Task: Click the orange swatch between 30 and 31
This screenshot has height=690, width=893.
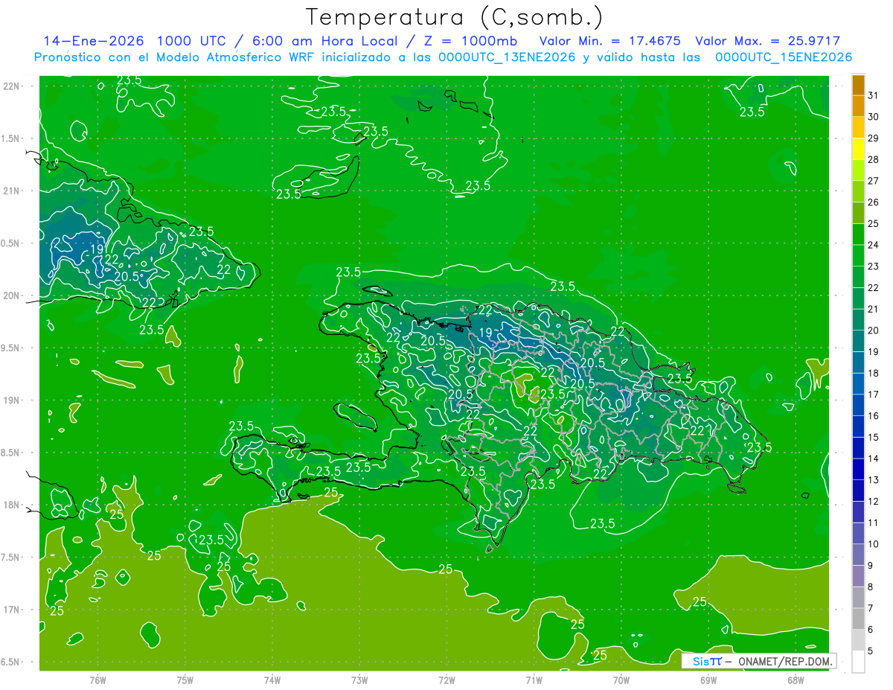Action: [858, 106]
